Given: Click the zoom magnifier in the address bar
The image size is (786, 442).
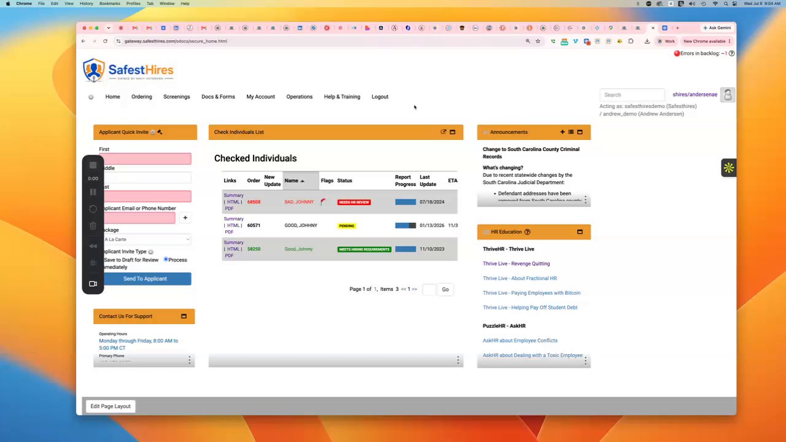Looking at the screenshot, I should pyautogui.click(x=527, y=41).
